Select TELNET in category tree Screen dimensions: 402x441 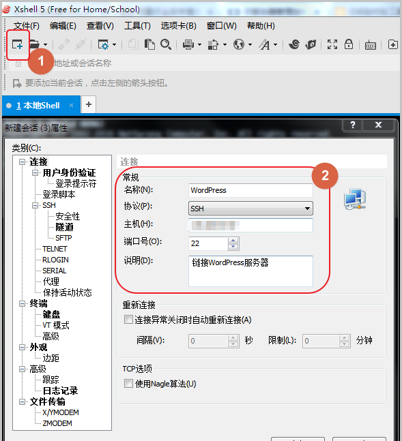click(x=55, y=249)
